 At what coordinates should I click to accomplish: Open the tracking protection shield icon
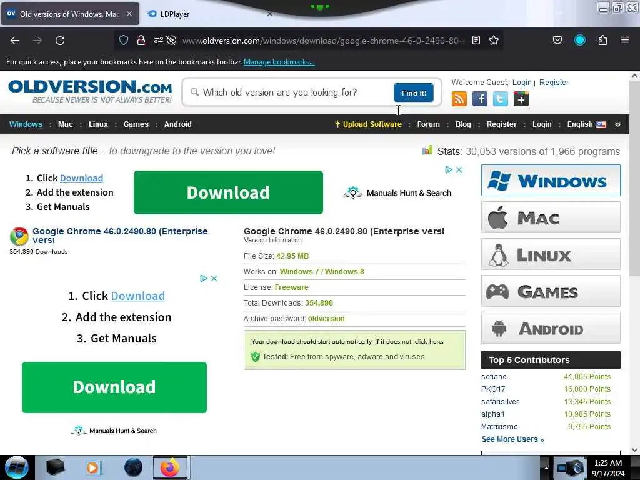124,40
